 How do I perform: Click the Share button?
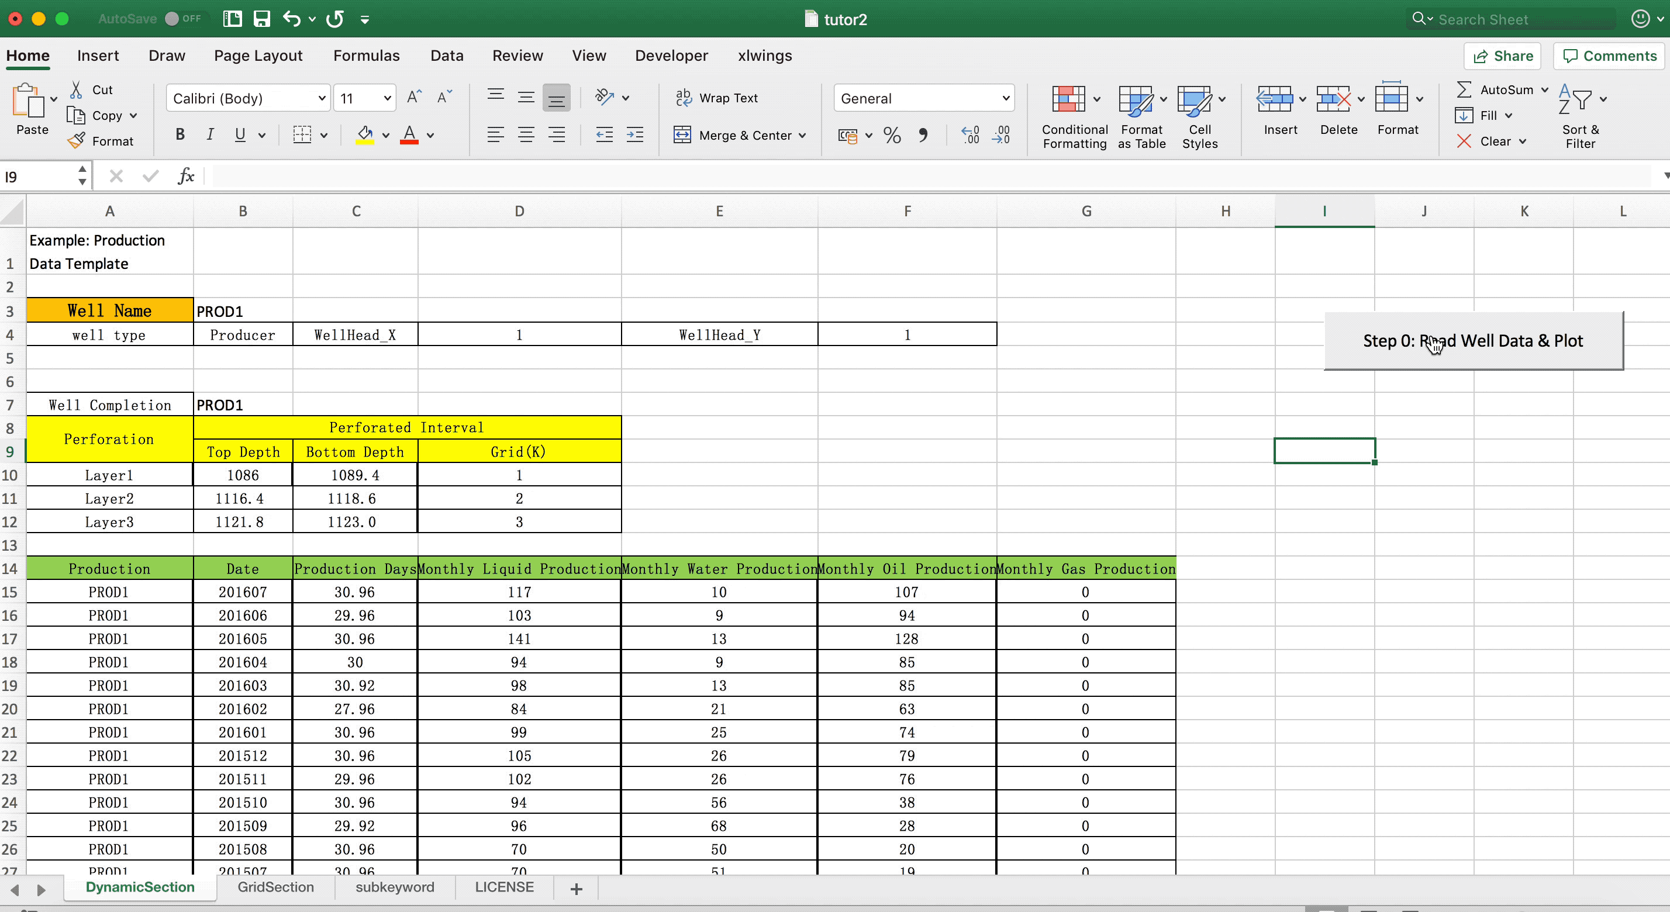coord(1503,56)
